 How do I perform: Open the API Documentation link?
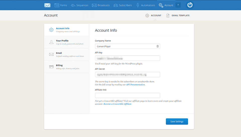(135, 85)
